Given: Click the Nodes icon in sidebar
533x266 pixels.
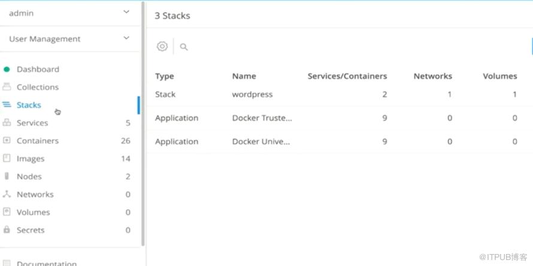Looking at the screenshot, I should pos(7,176).
